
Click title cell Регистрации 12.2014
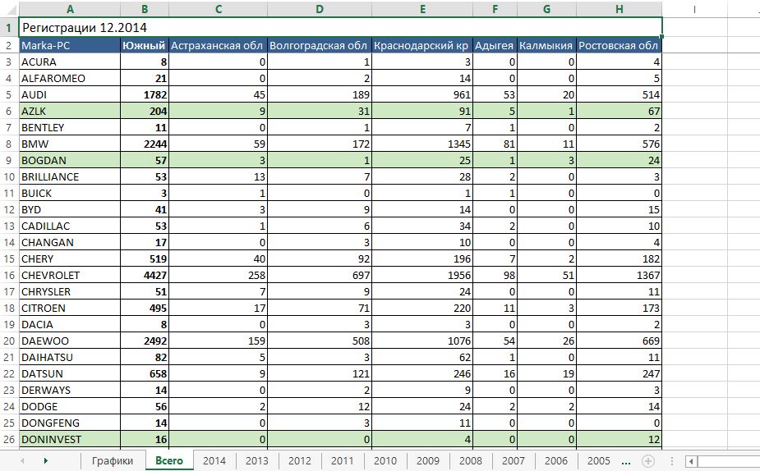pyautogui.click(x=340, y=28)
